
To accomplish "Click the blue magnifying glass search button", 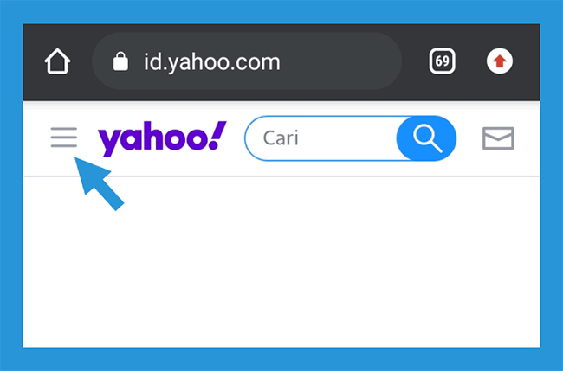I will coord(426,138).
